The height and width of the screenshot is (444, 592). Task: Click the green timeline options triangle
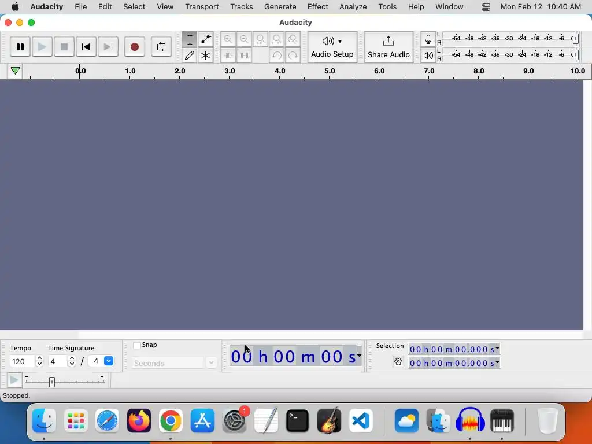coord(15,71)
